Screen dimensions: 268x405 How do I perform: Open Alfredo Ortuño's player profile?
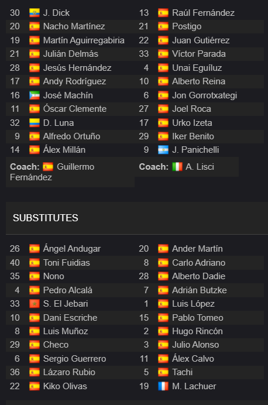point(71,136)
